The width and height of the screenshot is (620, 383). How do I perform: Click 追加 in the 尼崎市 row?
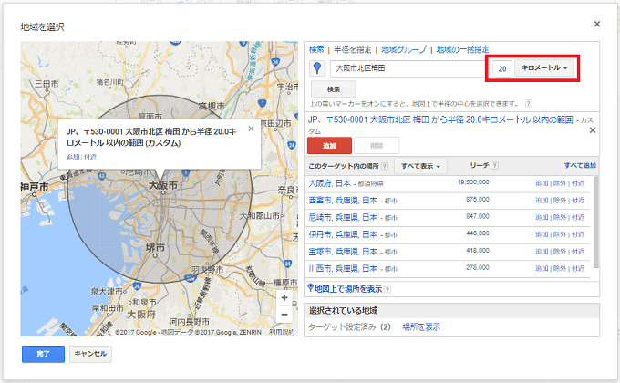point(542,217)
